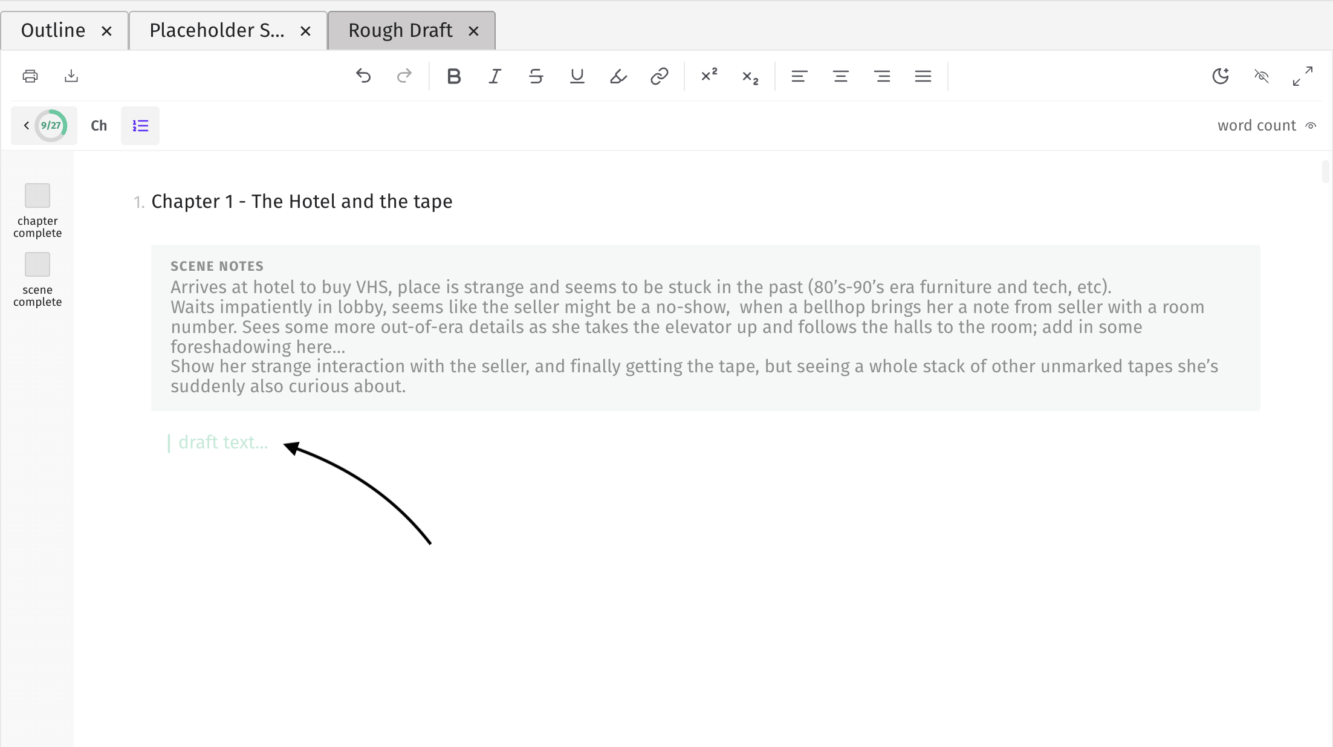Close the Placeholder S... tab
The image size is (1333, 747).
click(x=305, y=31)
